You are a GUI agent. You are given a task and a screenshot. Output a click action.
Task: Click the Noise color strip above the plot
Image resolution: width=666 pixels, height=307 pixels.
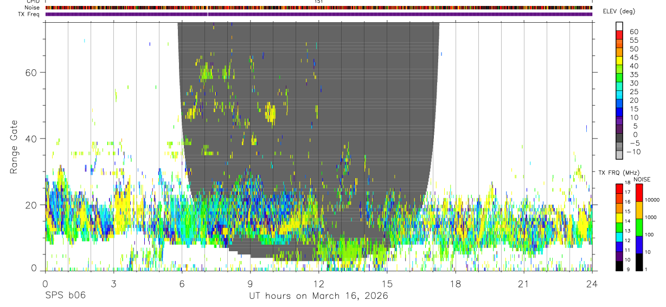pos(318,8)
